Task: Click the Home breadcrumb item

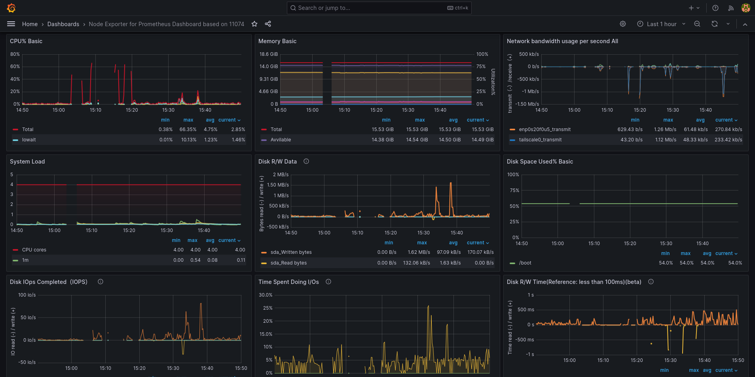Action: 30,24
